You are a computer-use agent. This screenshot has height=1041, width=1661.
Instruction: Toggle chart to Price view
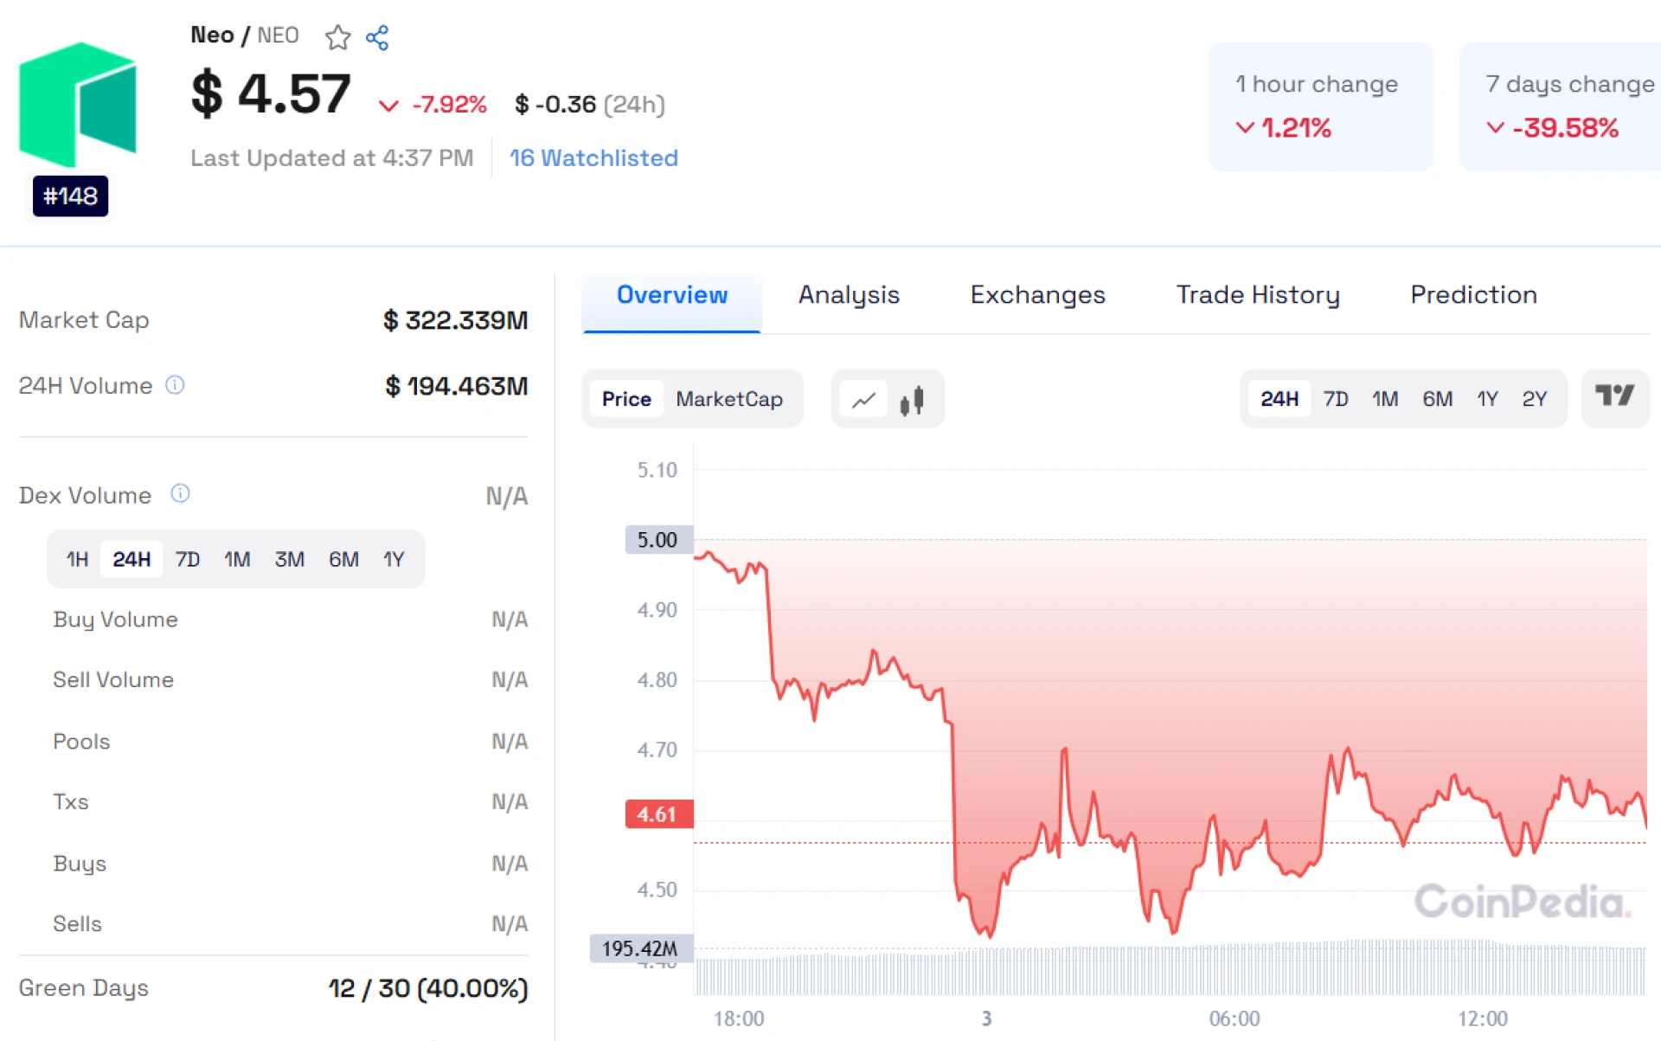tap(626, 399)
